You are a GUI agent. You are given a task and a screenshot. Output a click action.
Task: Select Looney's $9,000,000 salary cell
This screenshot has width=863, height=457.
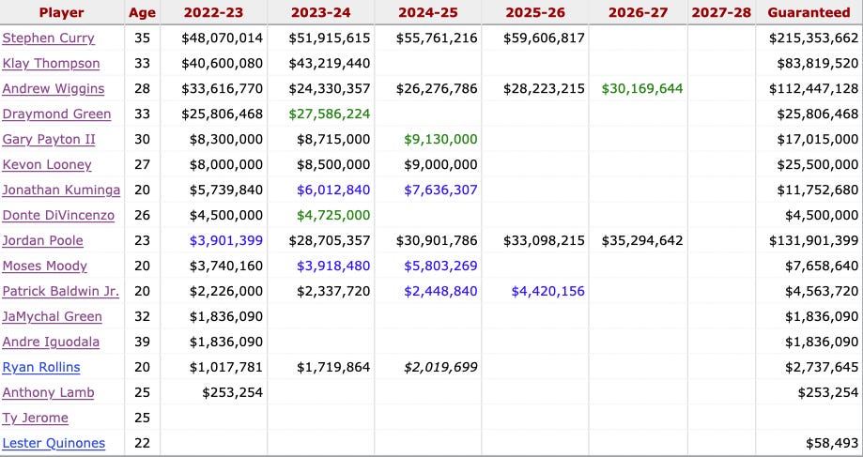tap(440, 164)
